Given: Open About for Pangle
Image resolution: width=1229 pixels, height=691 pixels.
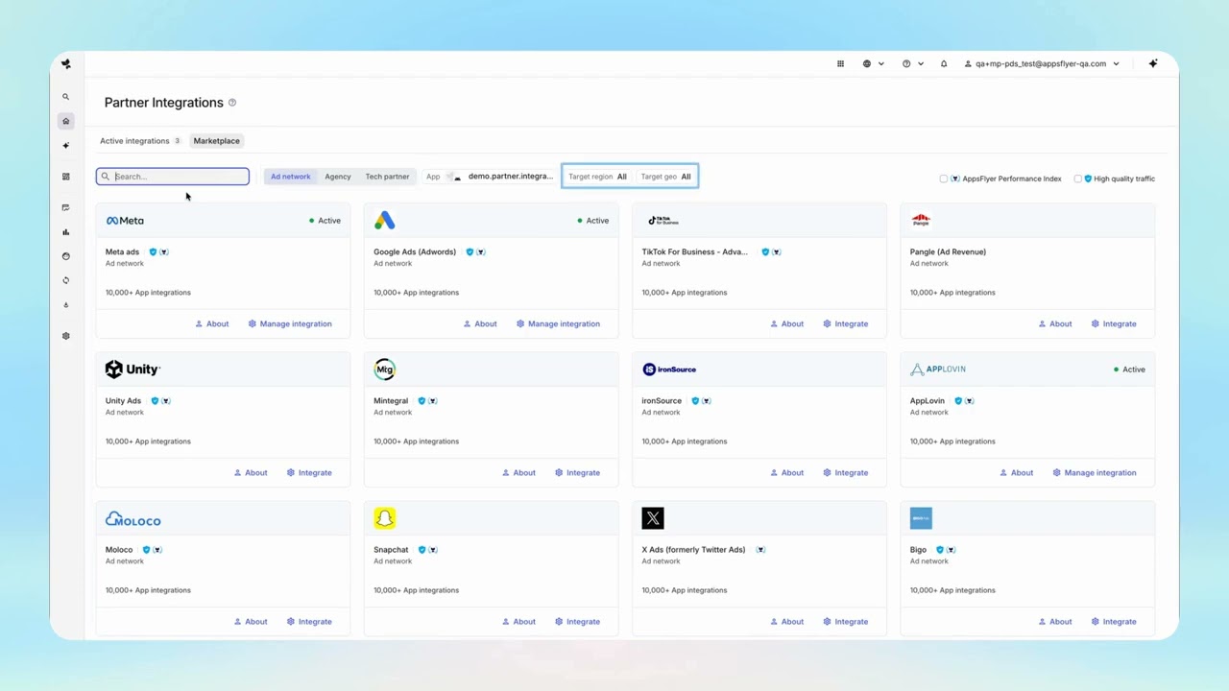Looking at the screenshot, I should point(1055,324).
